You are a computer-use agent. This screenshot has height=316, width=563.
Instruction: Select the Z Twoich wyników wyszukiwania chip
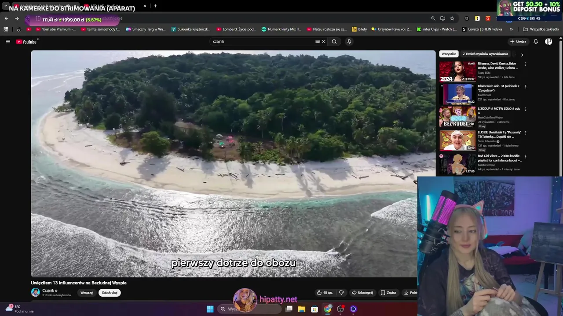[485, 54]
